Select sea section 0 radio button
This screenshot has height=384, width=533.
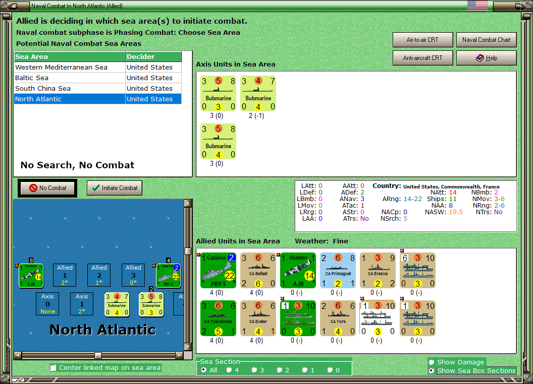[330, 370]
